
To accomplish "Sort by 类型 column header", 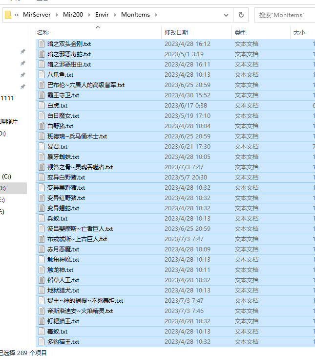I will [240, 32].
